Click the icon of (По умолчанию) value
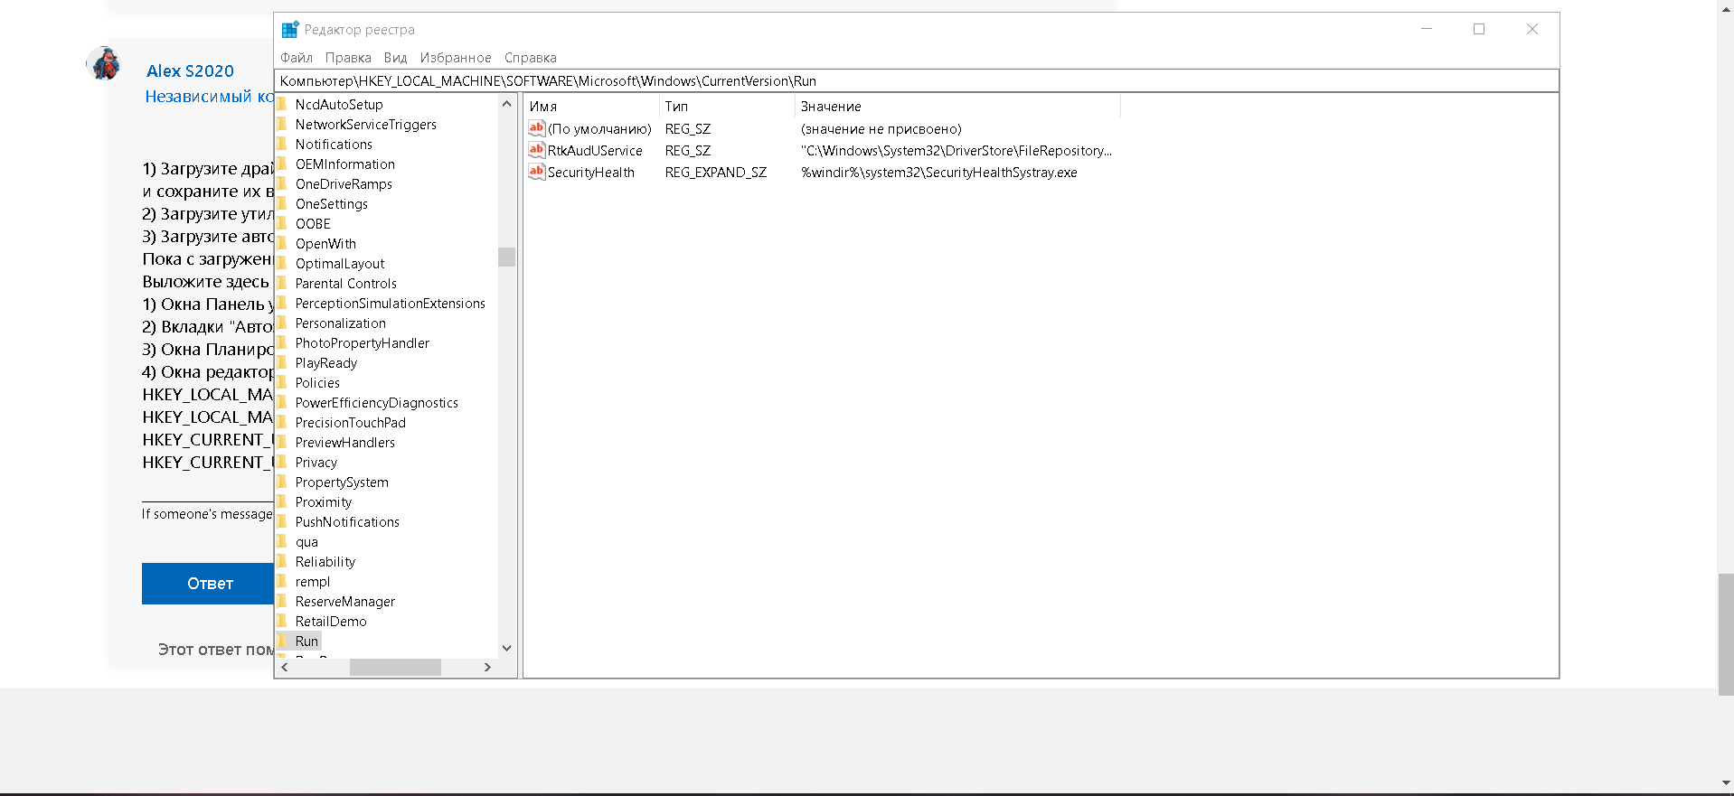Viewport: 1734px width, 796px height. click(x=537, y=128)
